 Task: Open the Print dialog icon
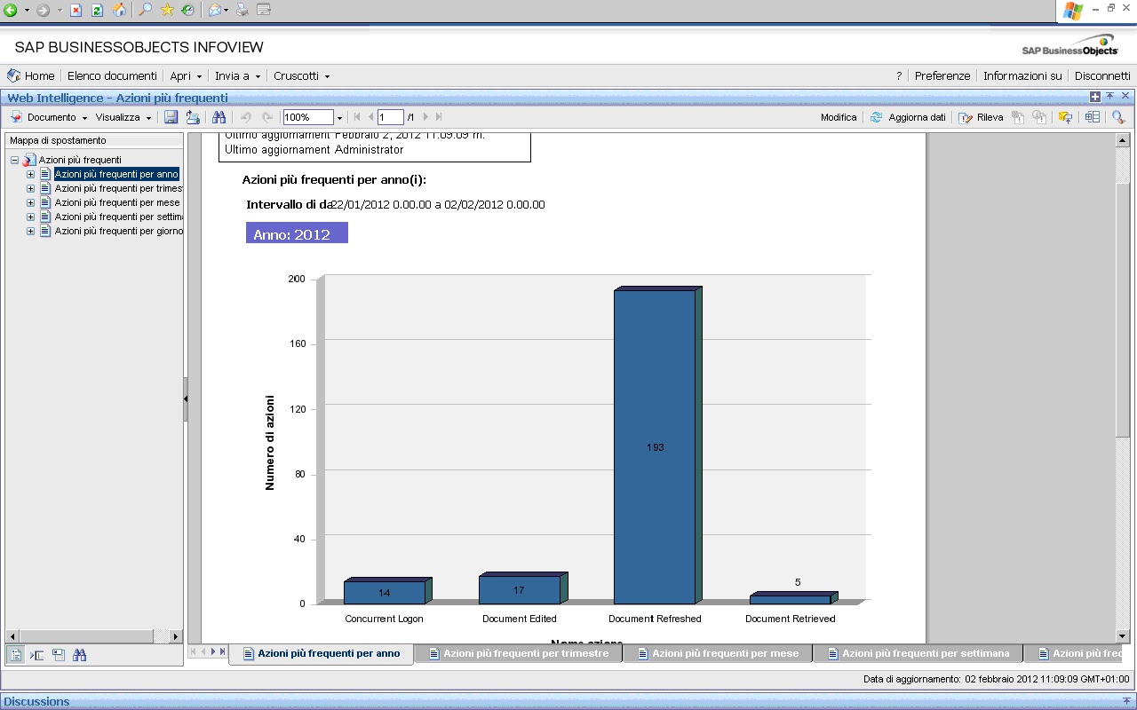click(193, 116)
